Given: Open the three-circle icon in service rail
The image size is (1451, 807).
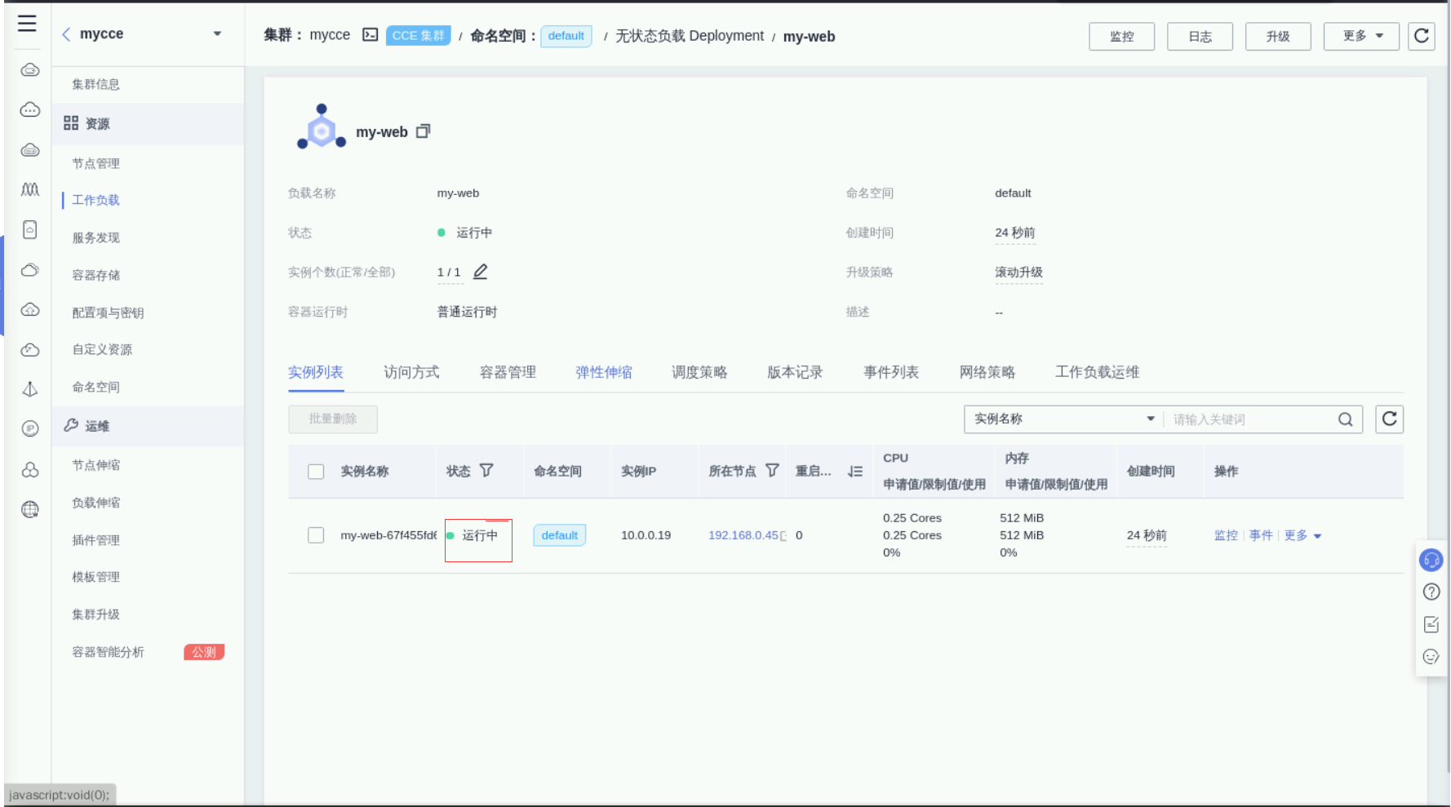Looking at the screenshot, I should [x=30, y=470].
